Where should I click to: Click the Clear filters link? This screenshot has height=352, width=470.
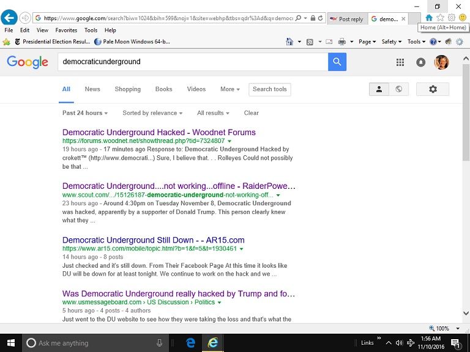tap(251, 113)
